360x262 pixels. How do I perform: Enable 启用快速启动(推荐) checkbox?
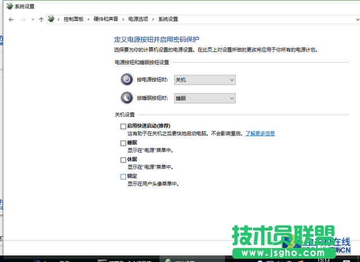[x=123, y=127]
